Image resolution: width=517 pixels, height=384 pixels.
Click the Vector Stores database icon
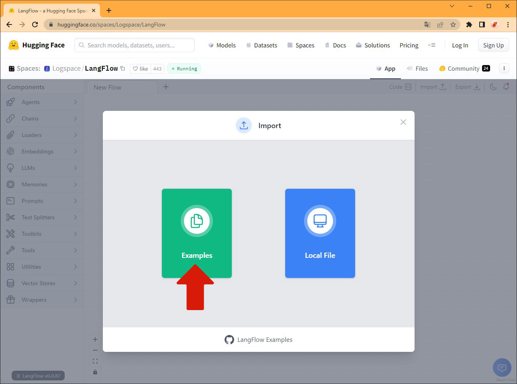click(10, 283)
